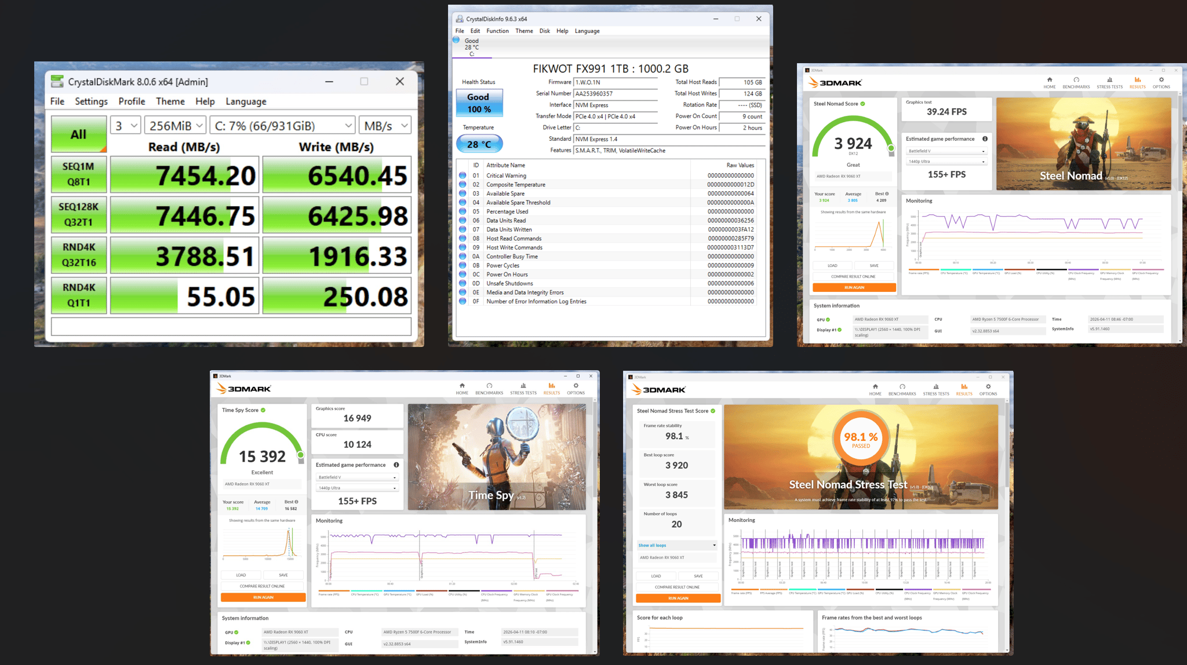Viewport: 1187px width, 665px height.
Task: Go to STRESS TESTS in the Time Spy window
Action: click(523, 389)
